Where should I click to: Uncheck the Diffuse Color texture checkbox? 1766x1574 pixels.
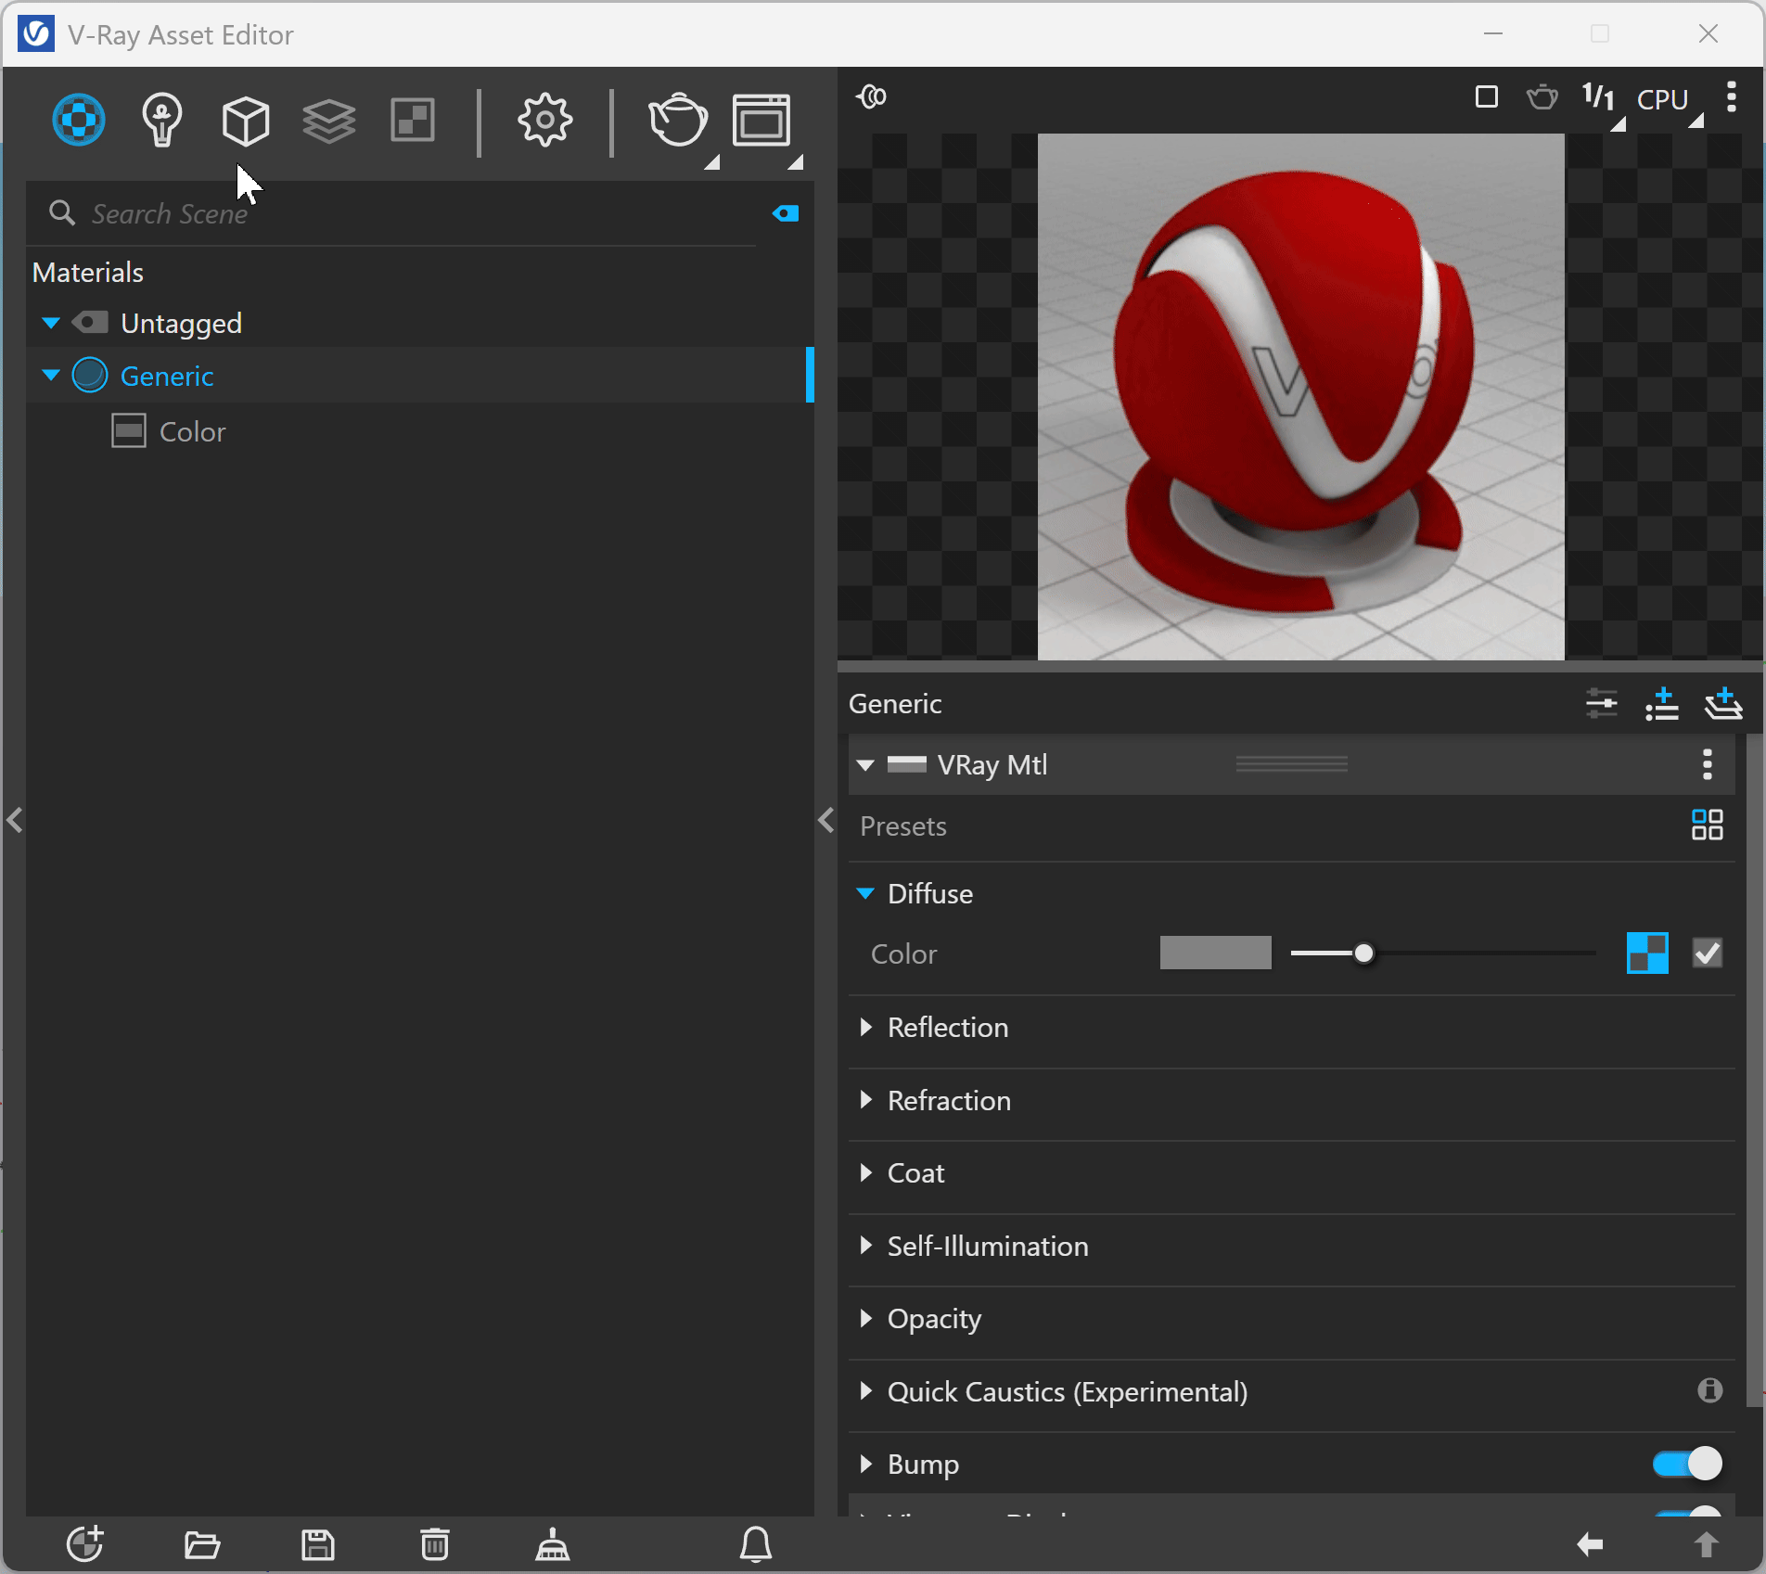pos(1708,953)
